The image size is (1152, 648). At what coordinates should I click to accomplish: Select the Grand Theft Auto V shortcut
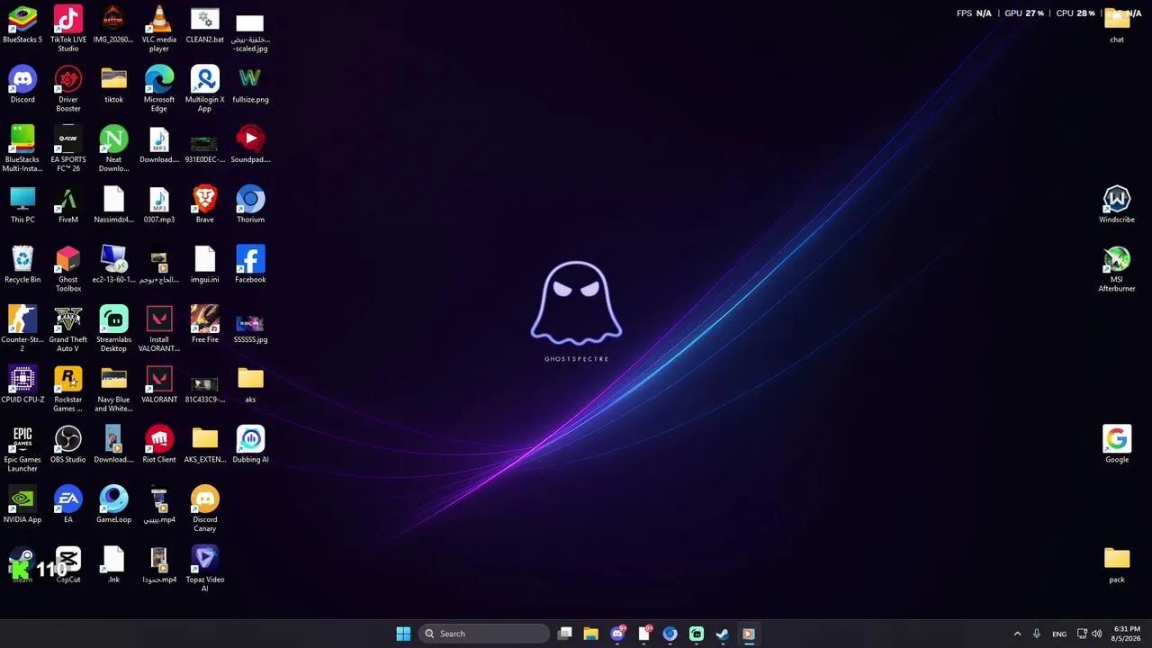[x=68, y=329]
